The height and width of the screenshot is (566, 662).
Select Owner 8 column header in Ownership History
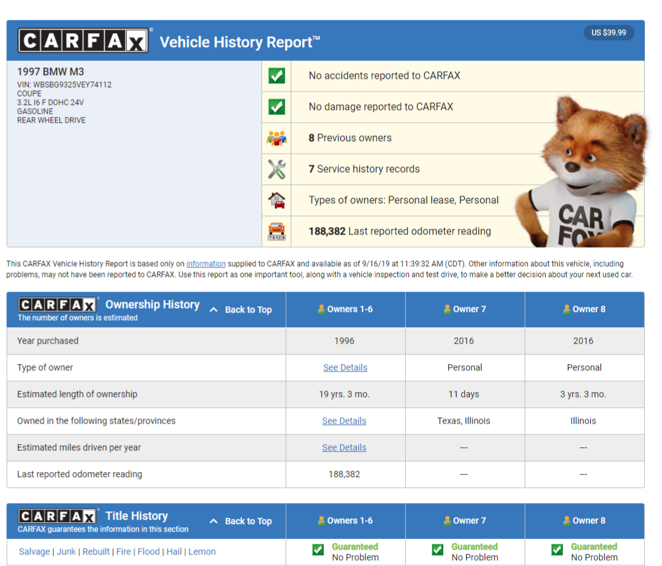[584, 309]
